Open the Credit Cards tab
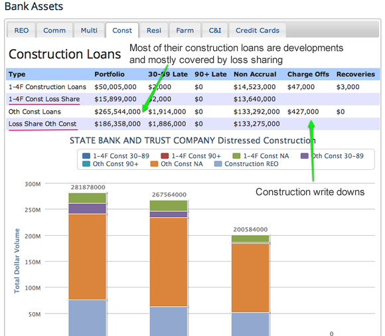The width and height of the screenshot is (385, 336). (258, 31)
